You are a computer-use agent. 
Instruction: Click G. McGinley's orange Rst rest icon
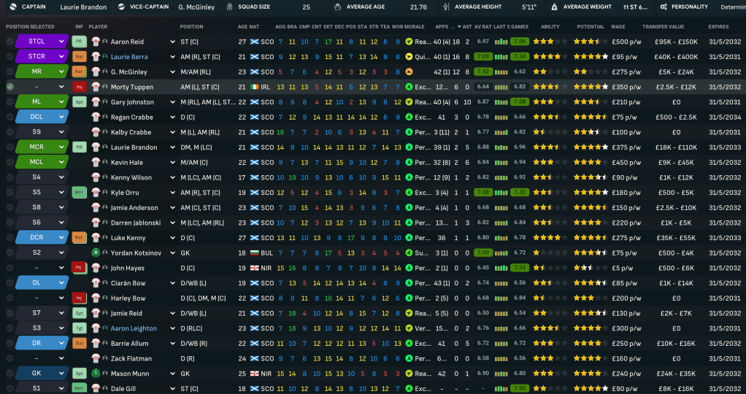tap(79, 72)
